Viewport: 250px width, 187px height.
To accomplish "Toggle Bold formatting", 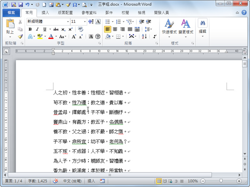I will (x=30, y=29).
